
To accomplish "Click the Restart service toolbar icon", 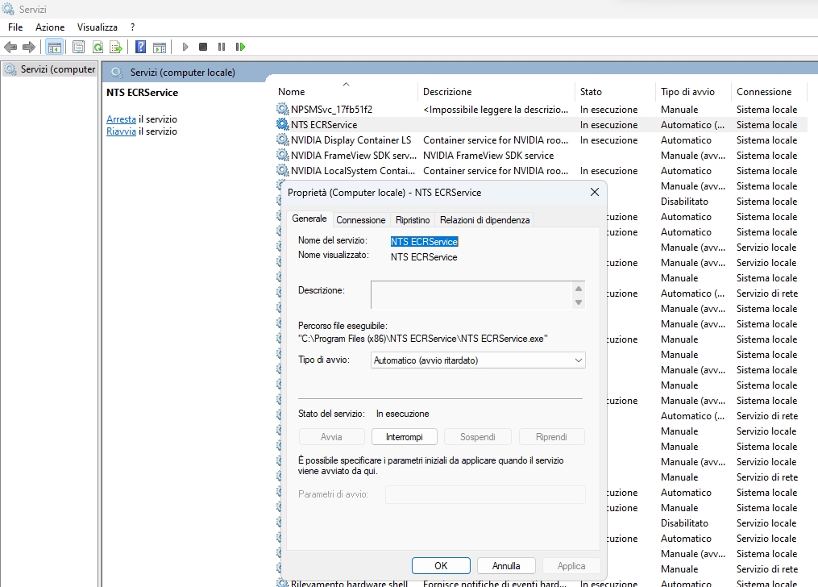I will point(240,47).
